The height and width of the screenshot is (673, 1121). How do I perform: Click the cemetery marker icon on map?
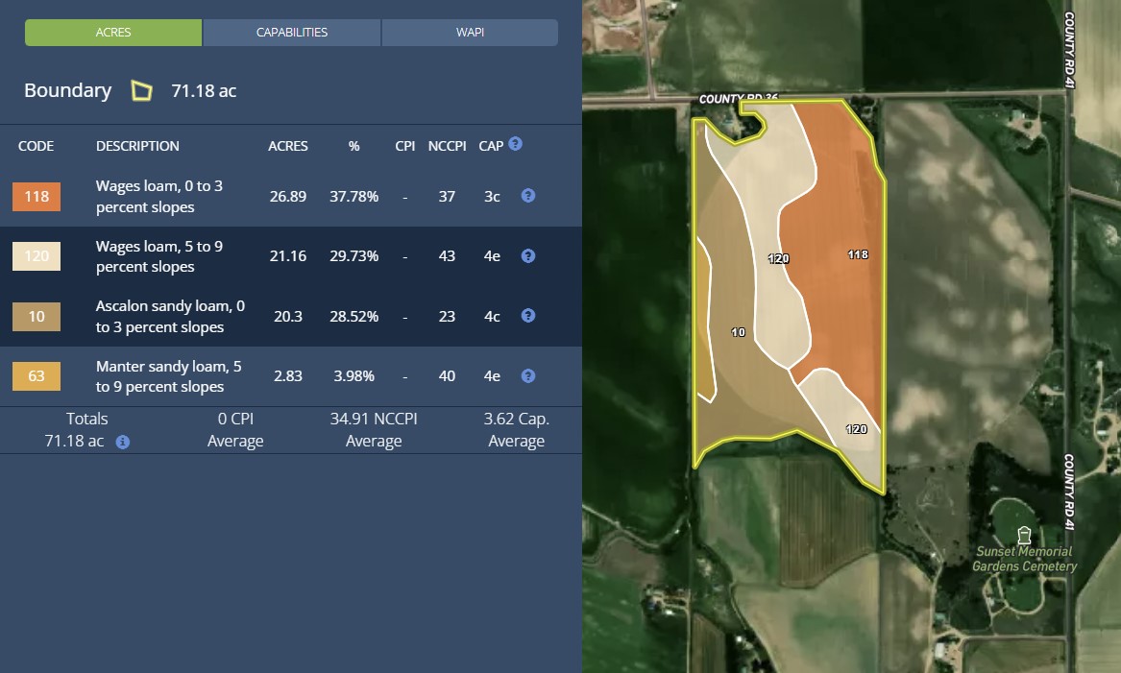click(x=1024, y=534)
